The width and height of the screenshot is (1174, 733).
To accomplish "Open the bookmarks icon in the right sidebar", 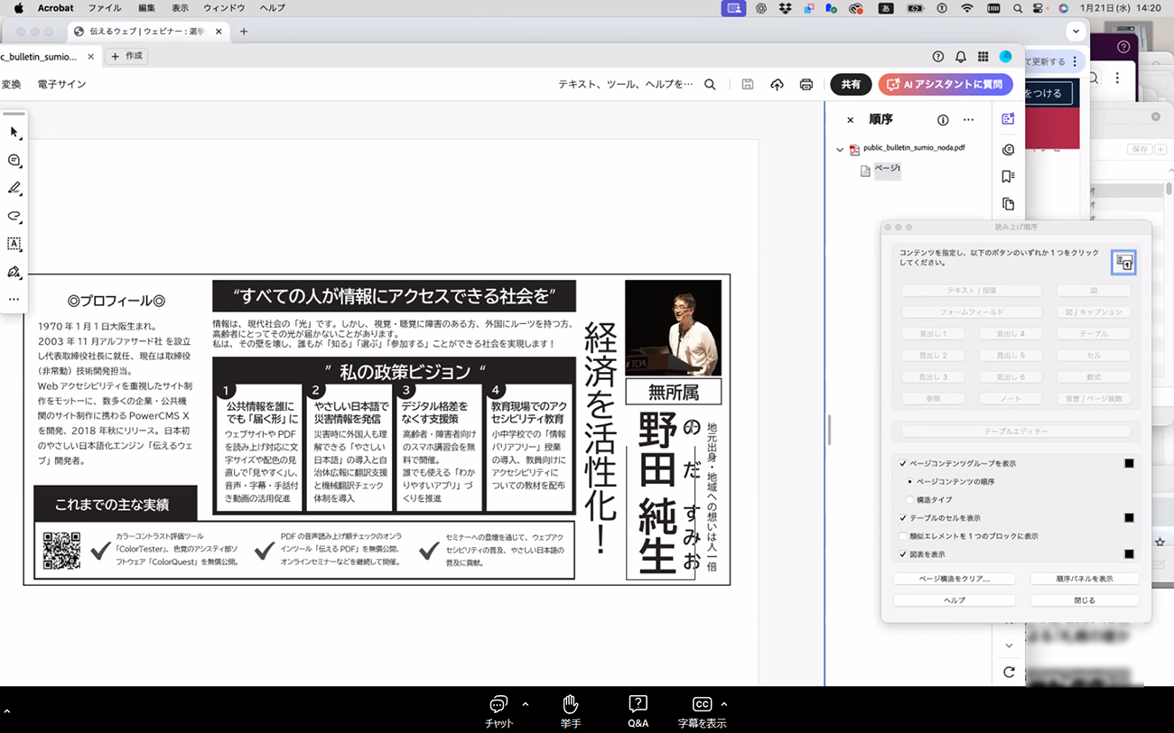I will 1008,178.
